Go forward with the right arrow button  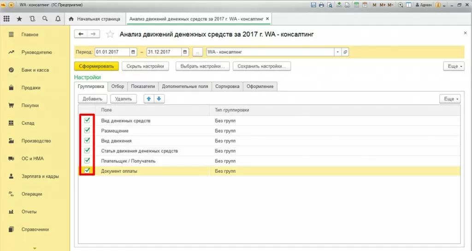click(93, 34)
